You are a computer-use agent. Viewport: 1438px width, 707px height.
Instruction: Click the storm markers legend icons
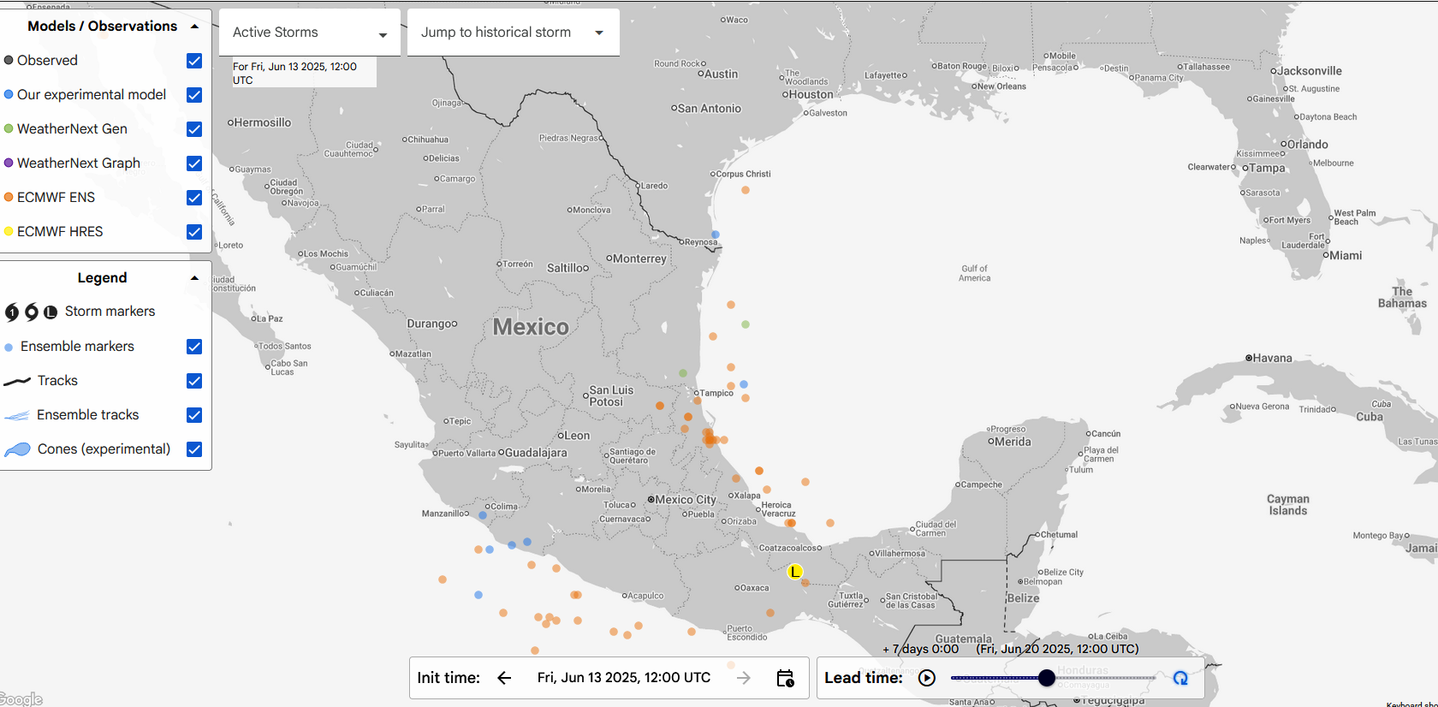pos(31,312)
